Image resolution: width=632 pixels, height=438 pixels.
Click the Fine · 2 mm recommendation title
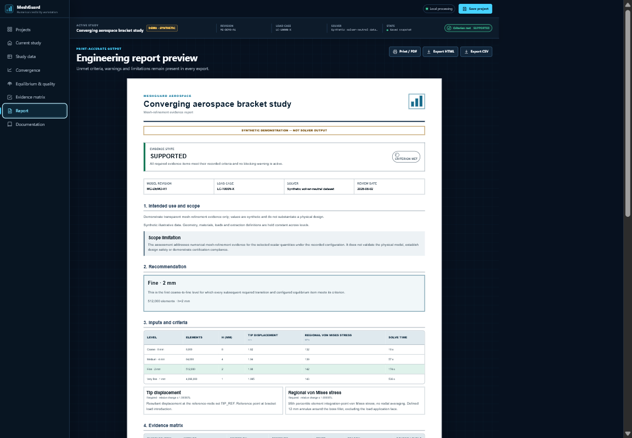162,283
